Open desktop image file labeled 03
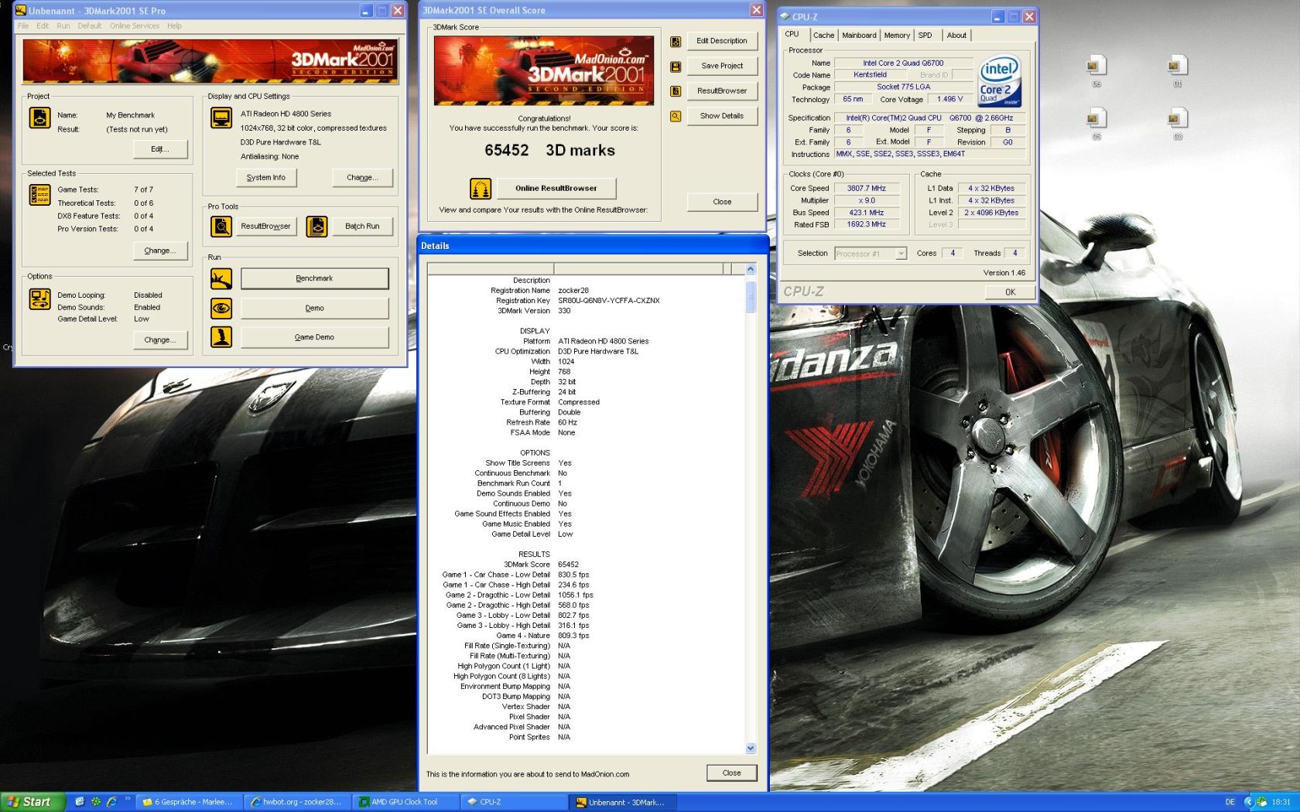 pyautogui.click(x=1178, y=124)
